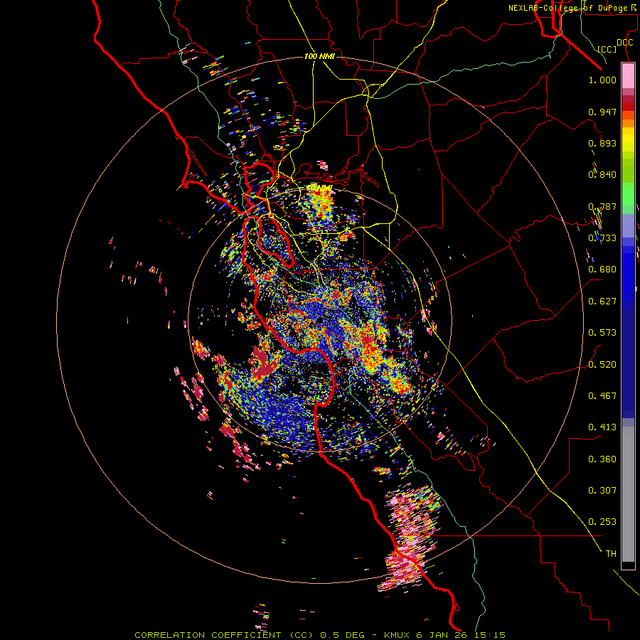The image size is (640, 640).
Task: Select the 0.947 legend value
Action: point(602,112)
